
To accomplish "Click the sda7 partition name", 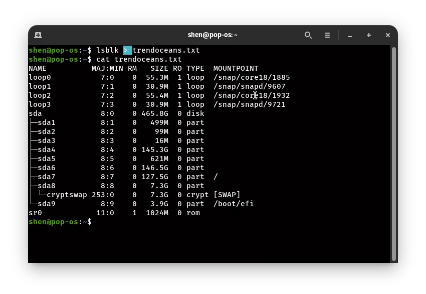I will point(46,177).
